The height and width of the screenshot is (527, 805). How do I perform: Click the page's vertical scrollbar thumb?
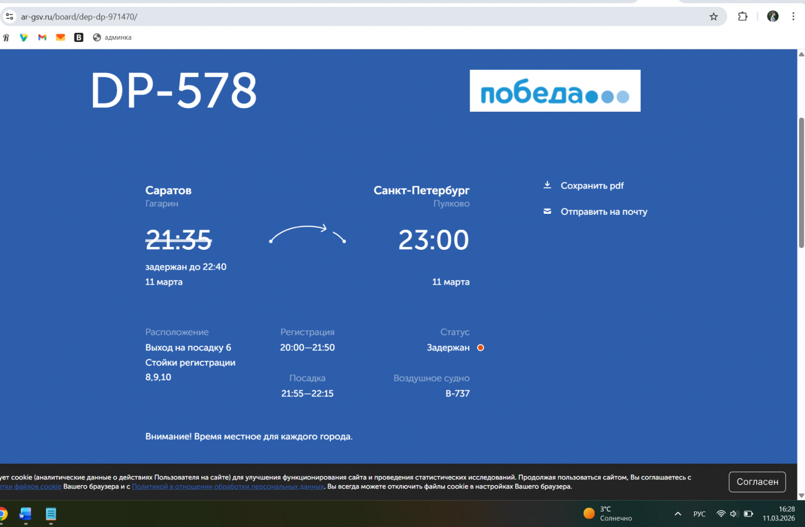(801, 183)
